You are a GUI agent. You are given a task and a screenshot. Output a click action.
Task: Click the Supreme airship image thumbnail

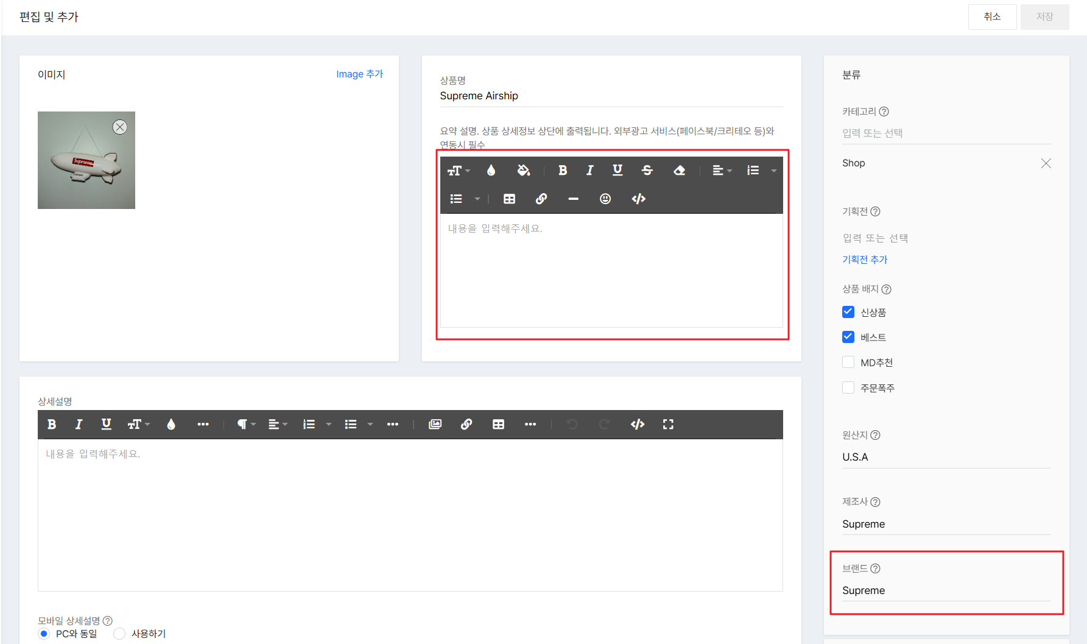86,160
